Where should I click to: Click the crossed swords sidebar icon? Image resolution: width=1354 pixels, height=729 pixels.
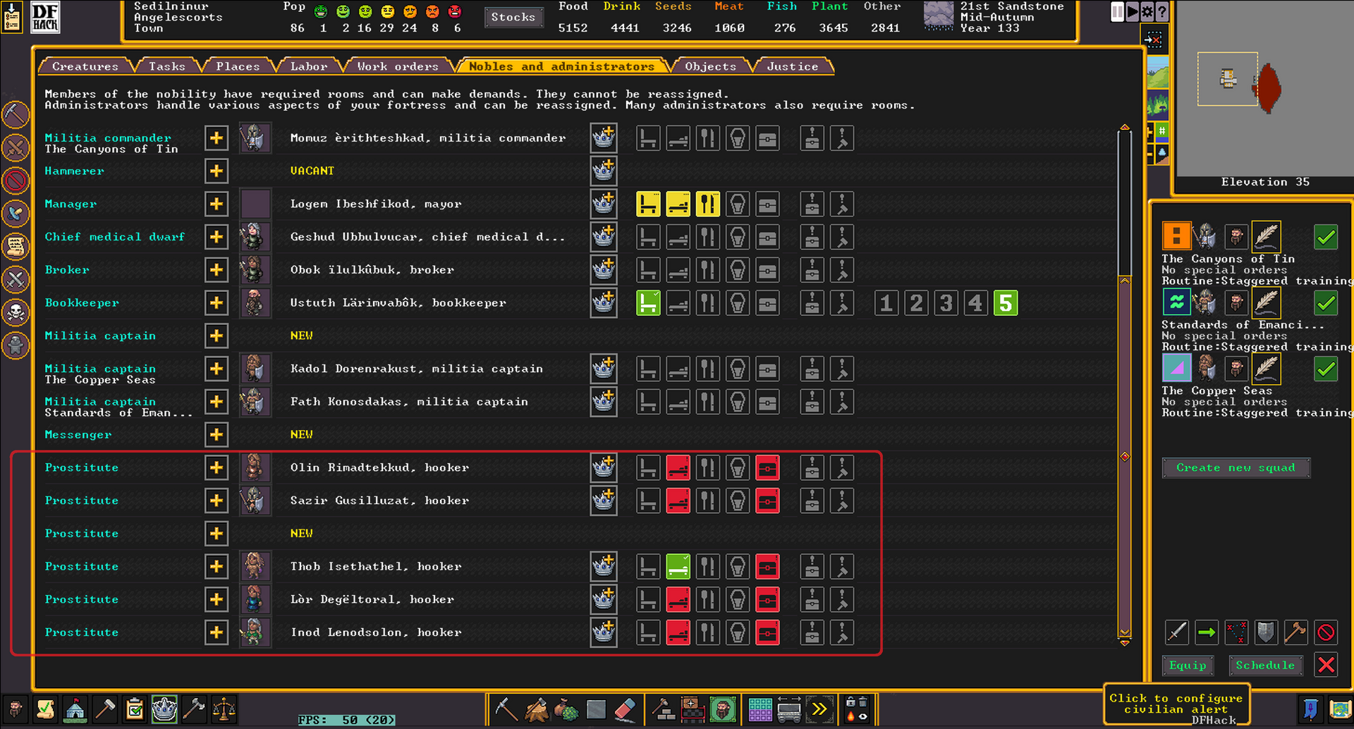16,279
